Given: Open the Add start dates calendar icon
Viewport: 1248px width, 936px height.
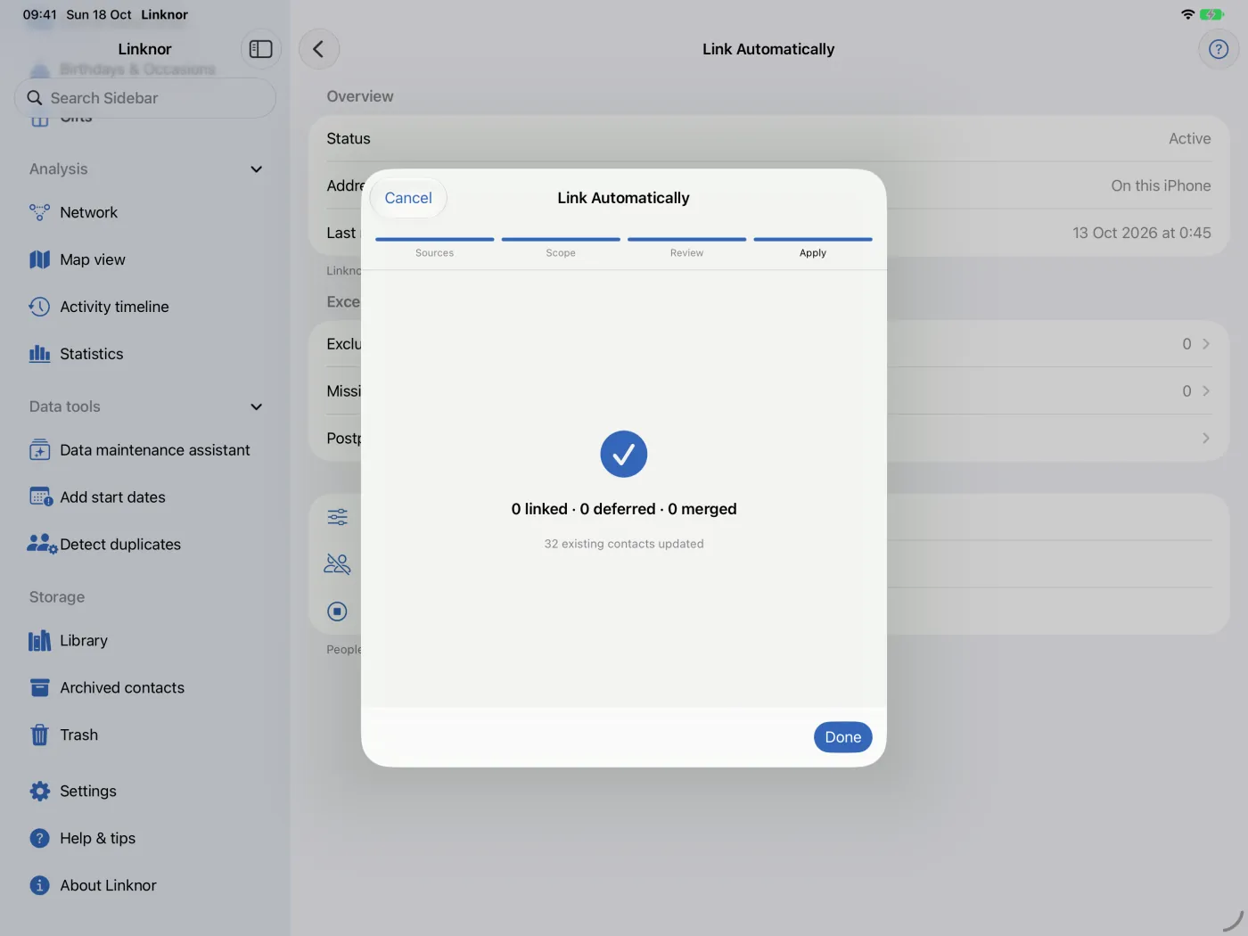Looking at the screenshot, I should (x=41, y=497).
